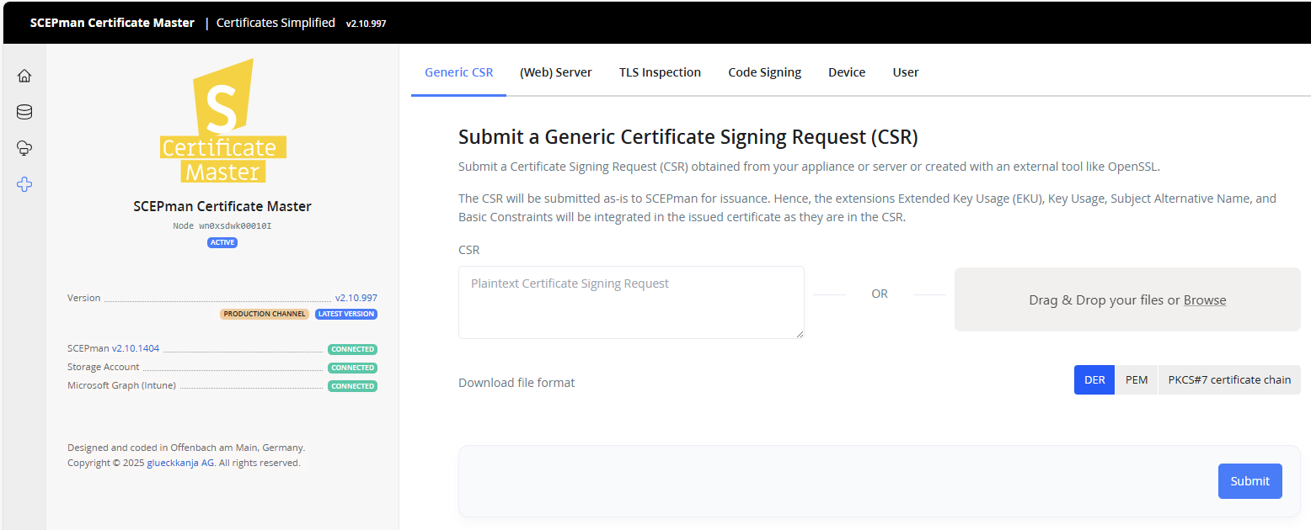The width and height of the screenshot is (1311, 530).
Task: Click the database stack sidebar icon
Action: [x=24, y=112]
